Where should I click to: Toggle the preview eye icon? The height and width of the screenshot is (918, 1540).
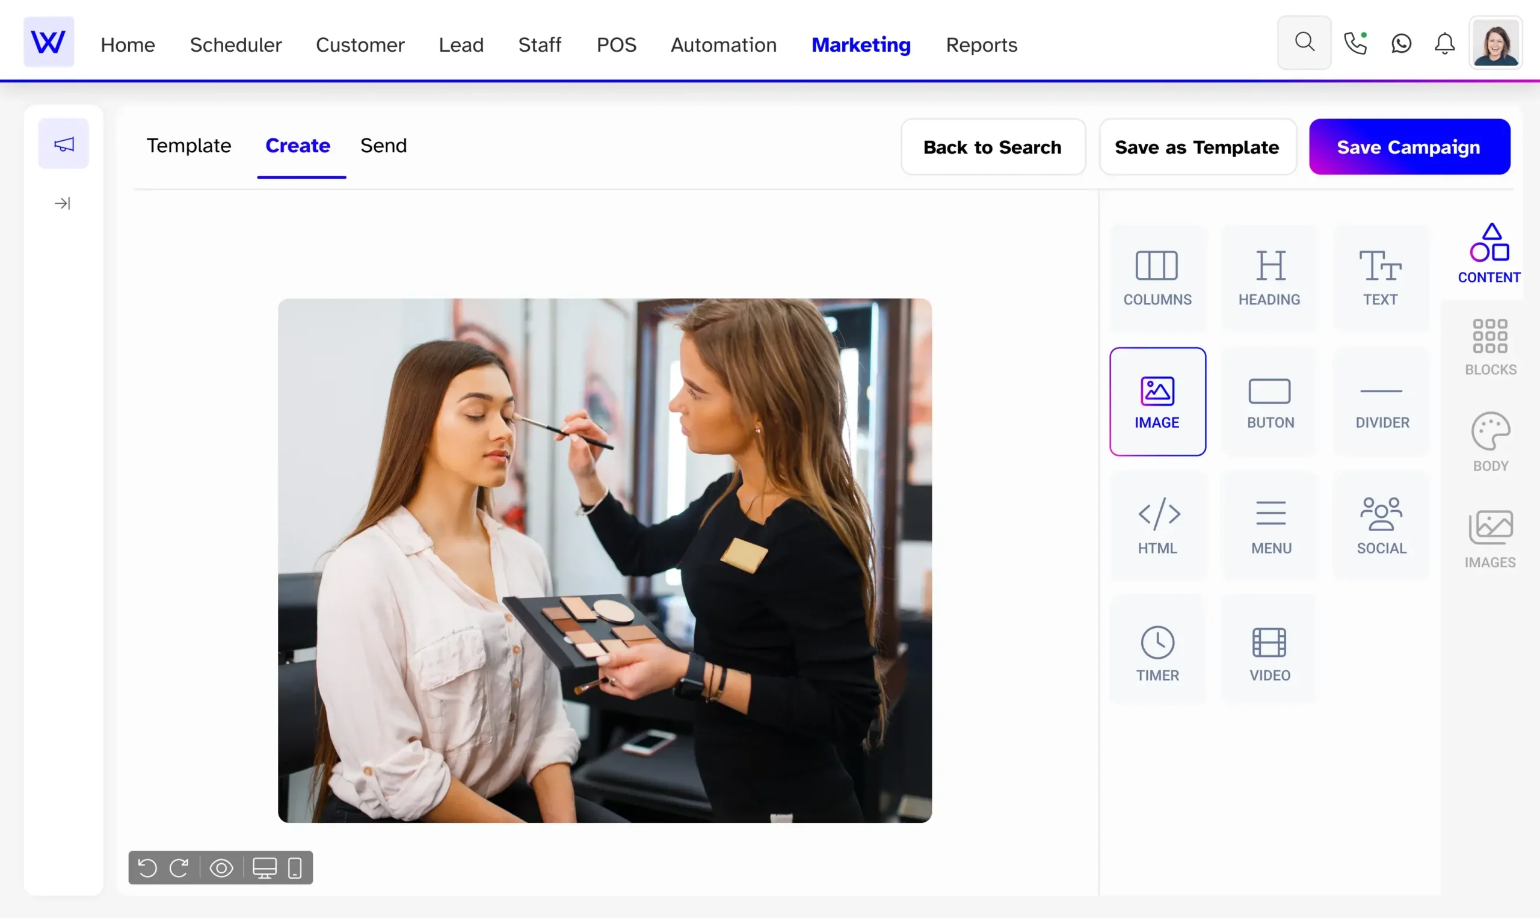[x=221, y=868]
